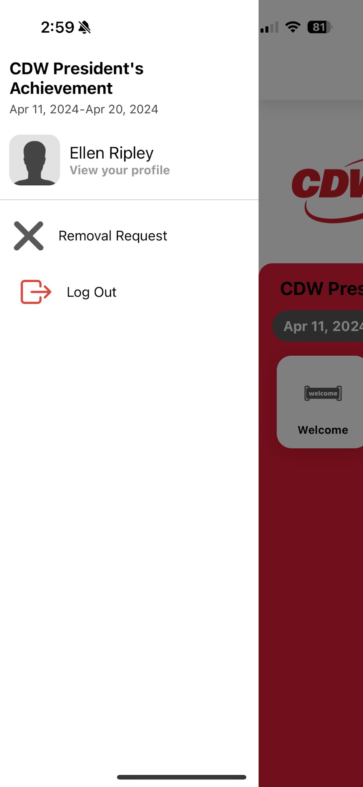Image resolution: width=363 pixels, height=787 pixels.
Task: Tap the battery level indicator
Action: tap(320, 27)
